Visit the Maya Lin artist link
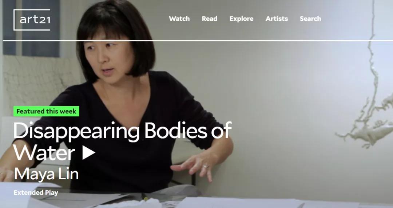Viewport: 393px width, 208px height. 46,174
